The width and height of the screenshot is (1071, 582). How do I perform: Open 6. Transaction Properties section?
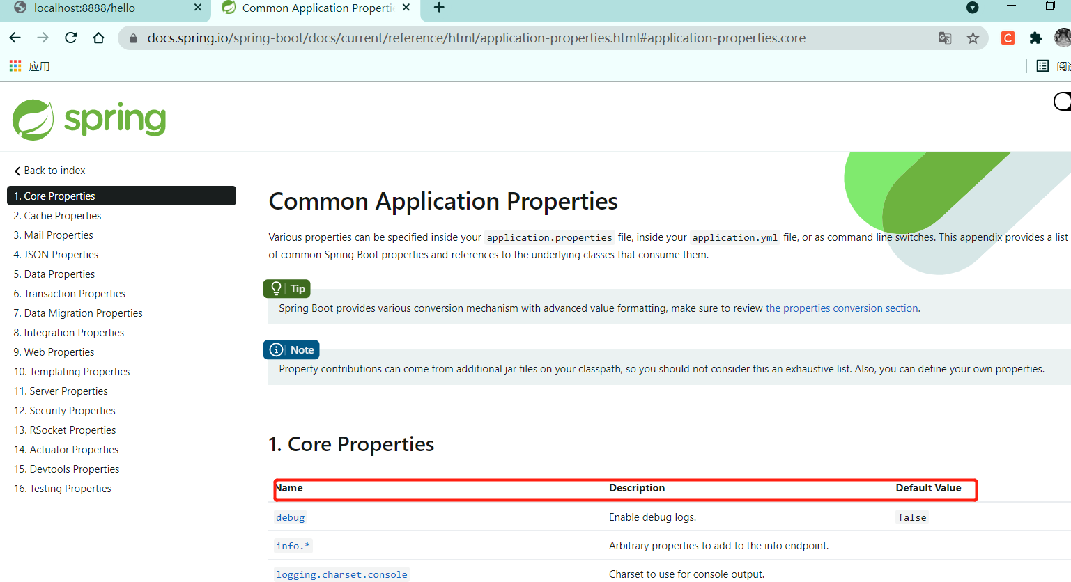(x=70, y=294)
